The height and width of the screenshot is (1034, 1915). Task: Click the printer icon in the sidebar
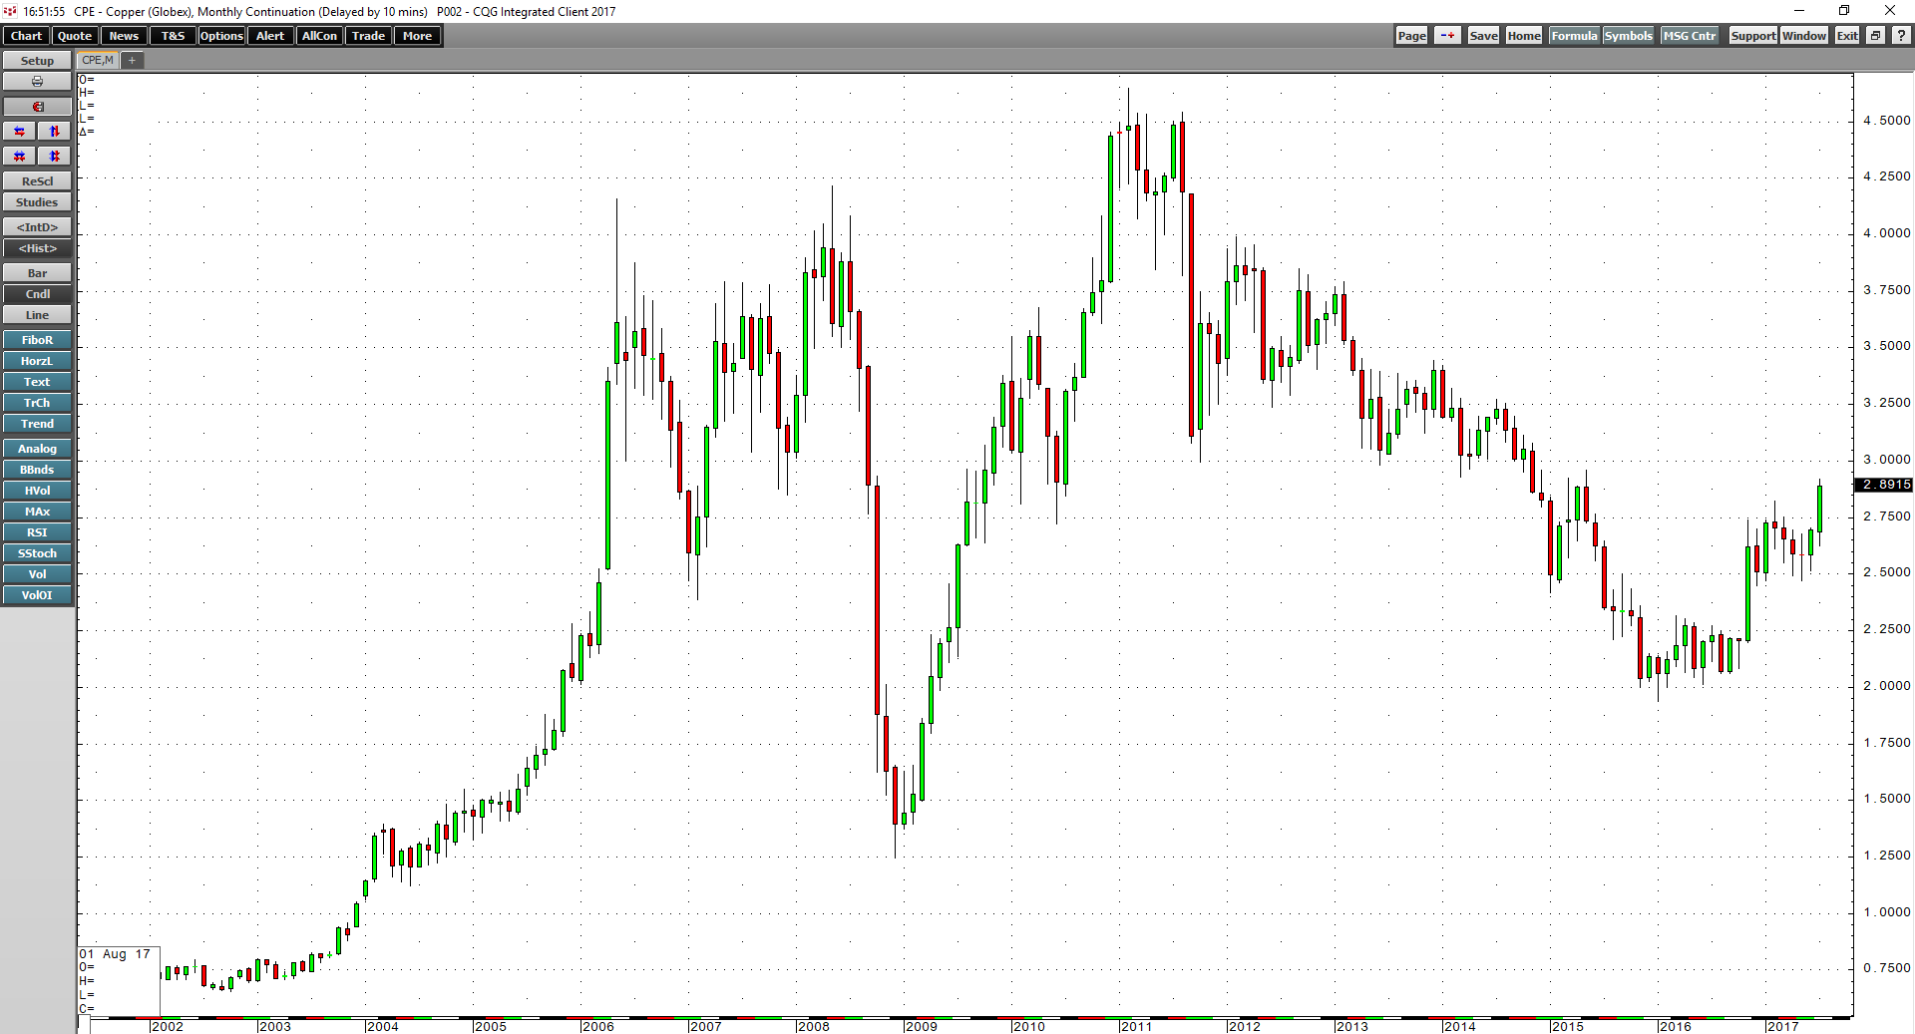point(37,81)
